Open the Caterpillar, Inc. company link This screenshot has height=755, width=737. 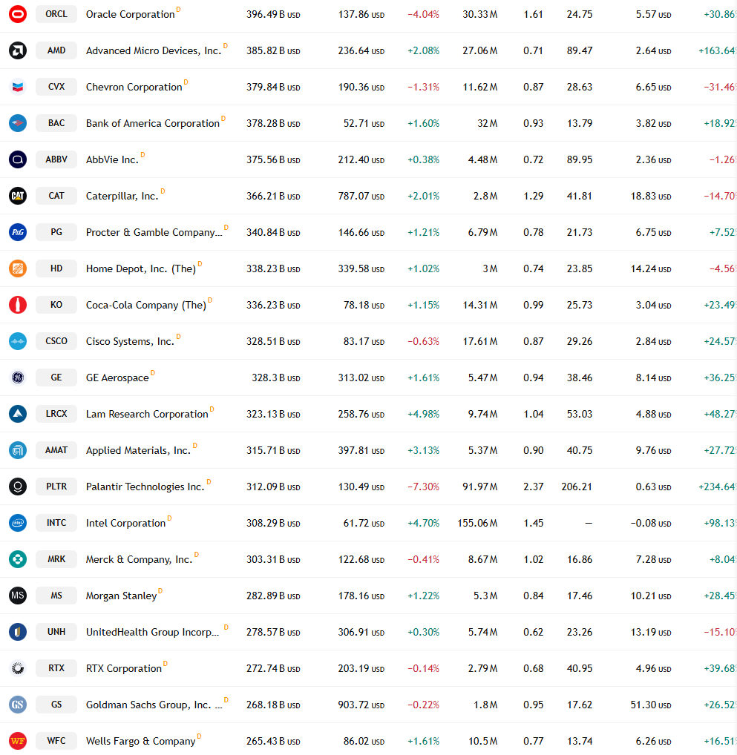(x=122, y=196)
